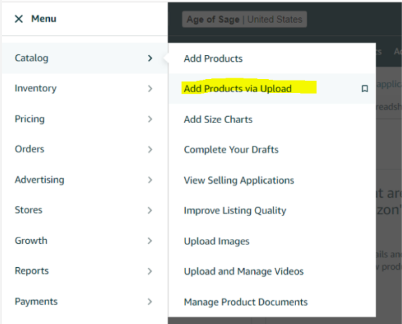
Task: Expand the Advertising submenu chevron
Action: (150, 180)
